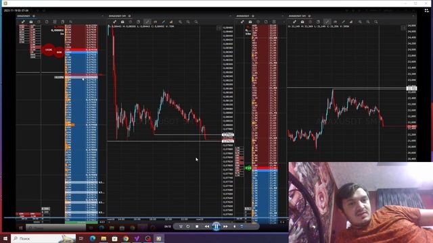
Task: Collapse the DOGEUSDT 5m chart panel via its header chevron
Action: [230, 16]
